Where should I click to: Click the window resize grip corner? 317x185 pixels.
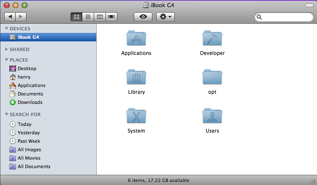[x=313, y=181]
